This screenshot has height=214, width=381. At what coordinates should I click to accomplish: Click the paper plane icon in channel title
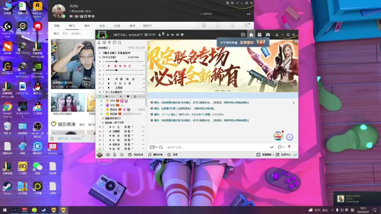(x=172, y=35)
